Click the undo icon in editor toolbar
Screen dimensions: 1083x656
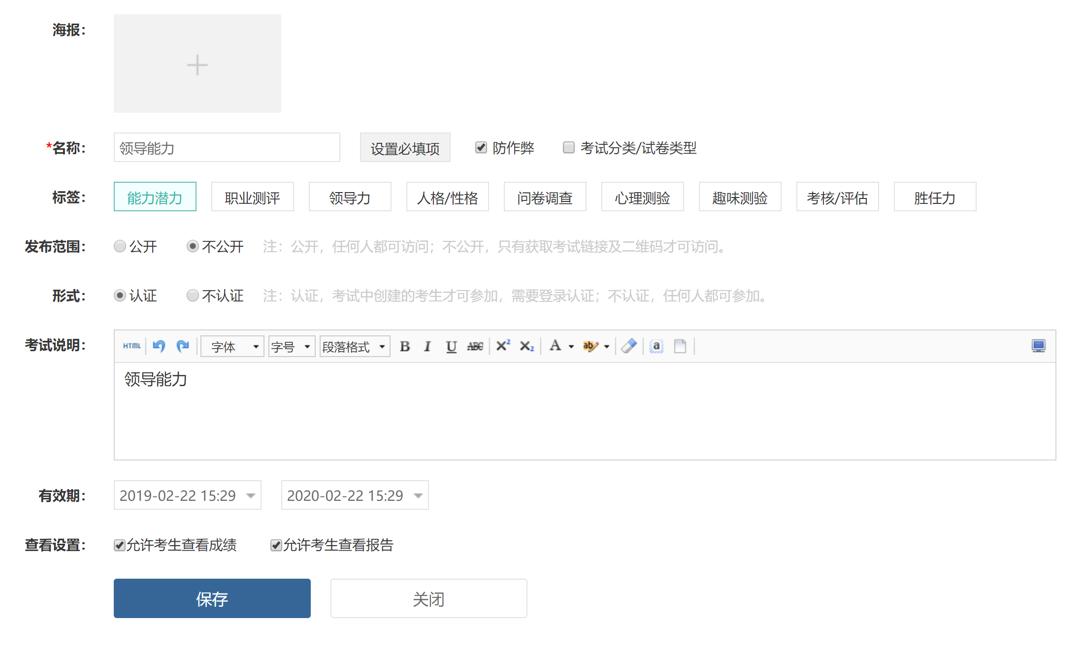(159, 346)
